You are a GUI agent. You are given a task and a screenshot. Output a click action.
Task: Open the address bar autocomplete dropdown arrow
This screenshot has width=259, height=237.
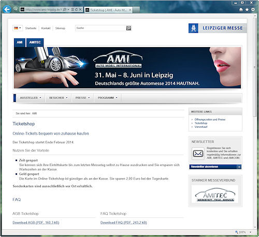(68, 9)
